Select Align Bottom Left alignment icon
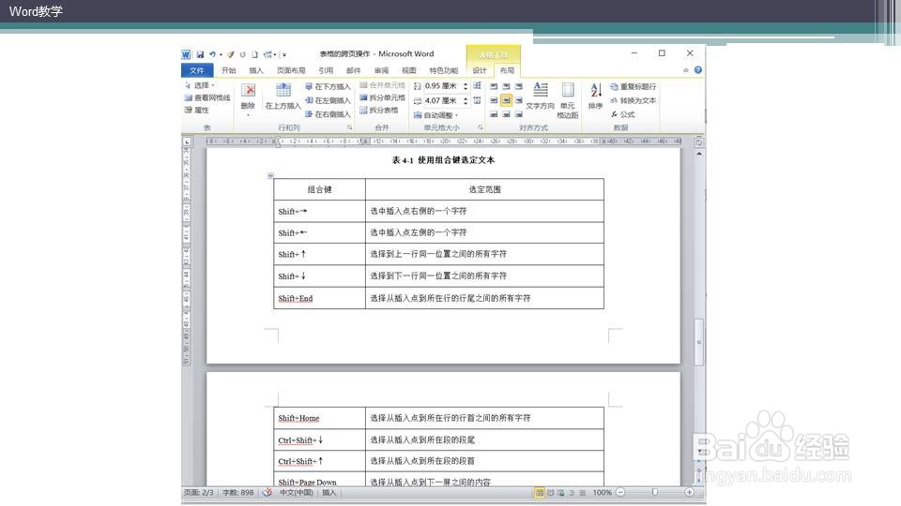Image resolution: width=901 pixels, height=506 pixels. tap(494, 114)
